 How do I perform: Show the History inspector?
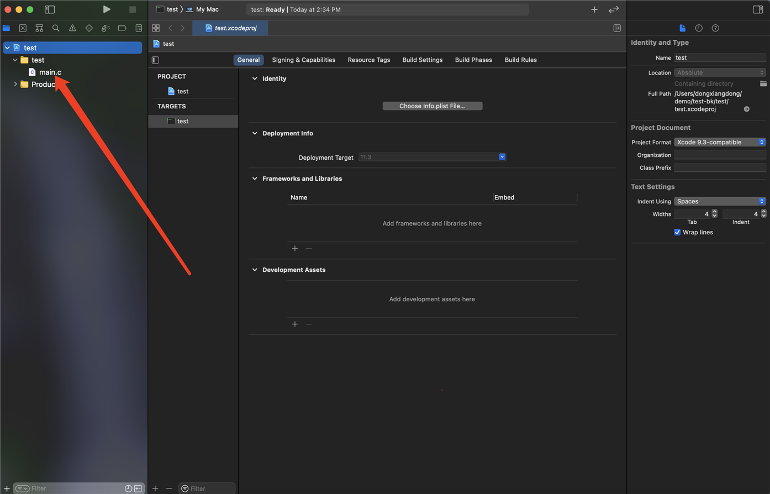(699, 28)
